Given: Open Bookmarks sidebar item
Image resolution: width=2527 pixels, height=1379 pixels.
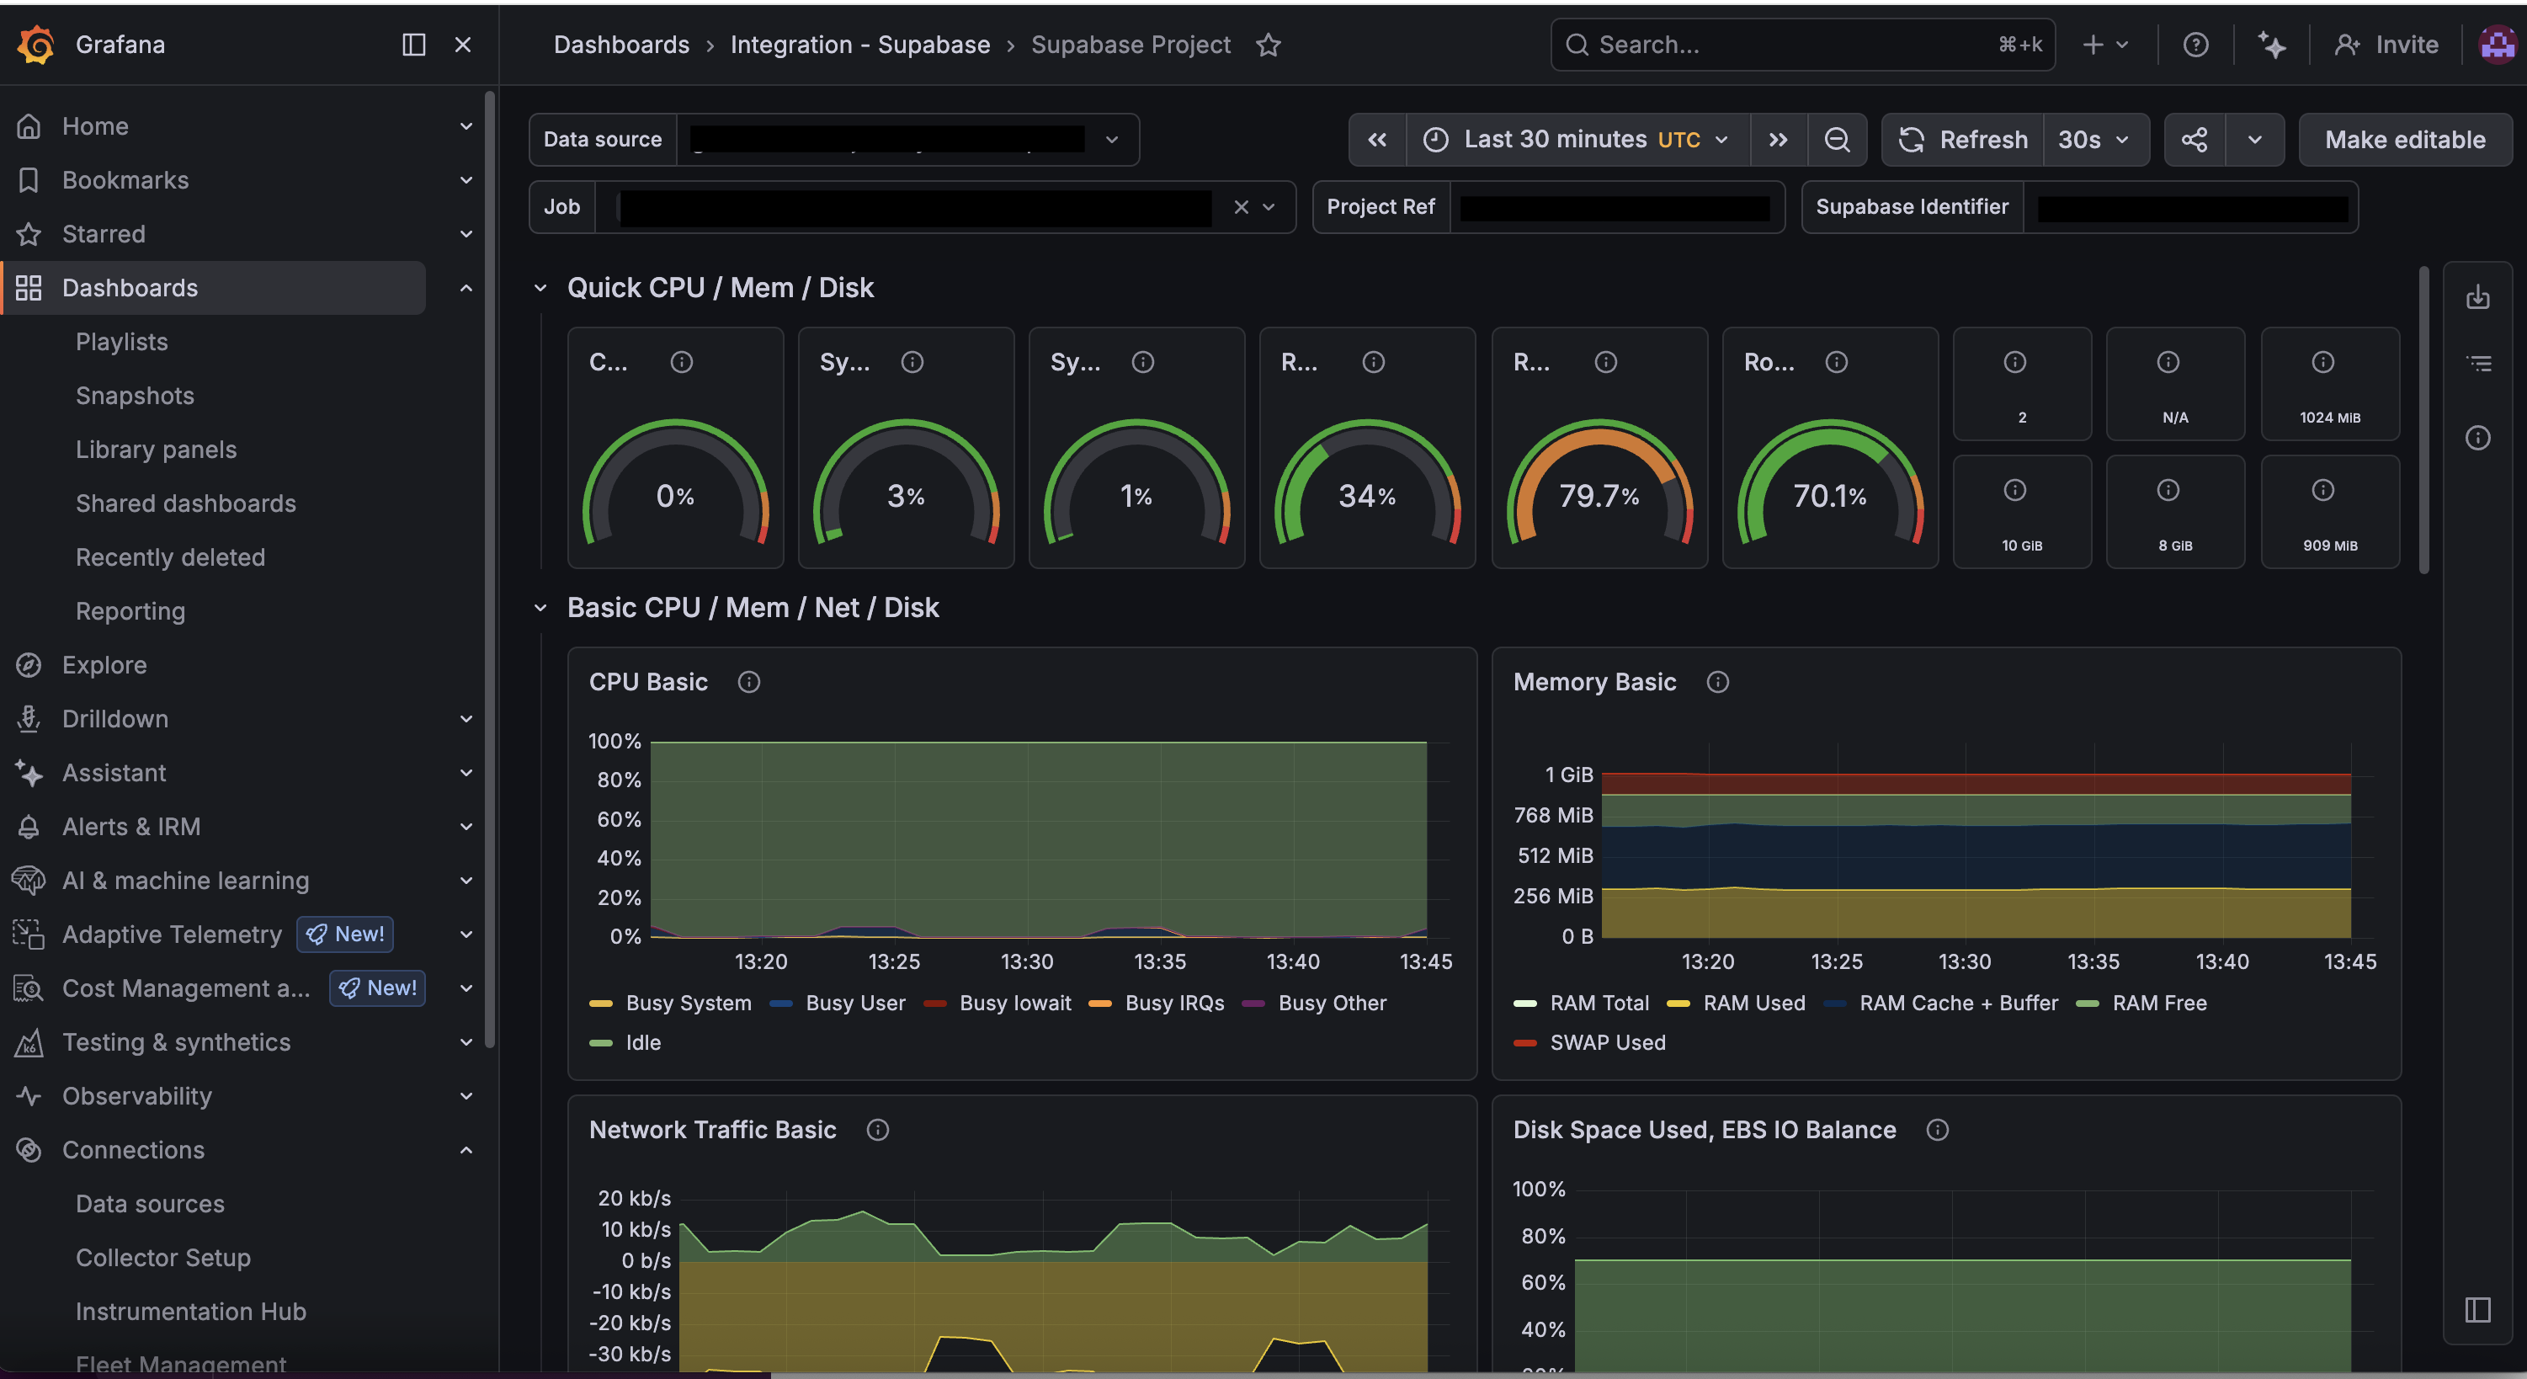Looking at the screenshot, I should (125, 180).
